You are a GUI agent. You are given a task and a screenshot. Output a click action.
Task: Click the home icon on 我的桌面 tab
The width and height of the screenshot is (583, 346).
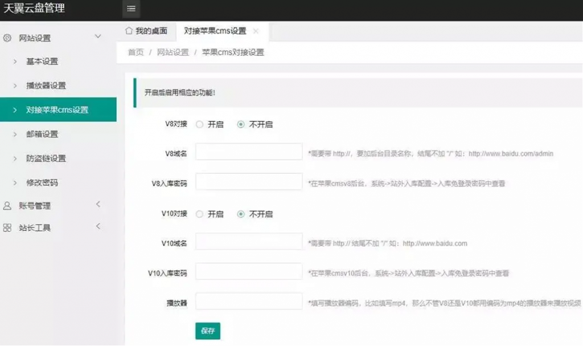(x=129, y=31)
